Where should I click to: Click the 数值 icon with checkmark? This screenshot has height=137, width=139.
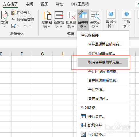[5, 15]
